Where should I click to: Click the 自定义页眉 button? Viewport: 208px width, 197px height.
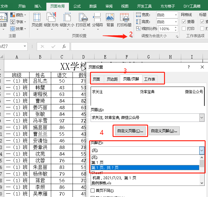[130, 131]
